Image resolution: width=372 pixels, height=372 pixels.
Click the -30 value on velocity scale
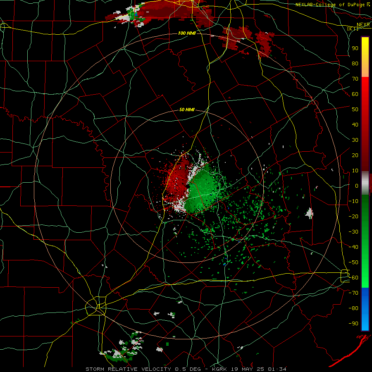(x=353, y=232)
